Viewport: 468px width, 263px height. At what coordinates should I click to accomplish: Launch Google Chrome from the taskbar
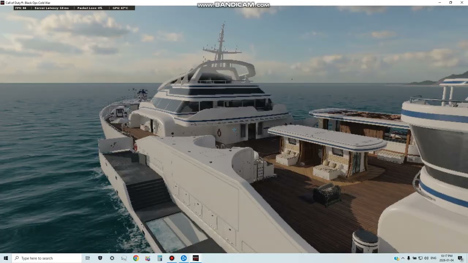click(x=136, y=258)
